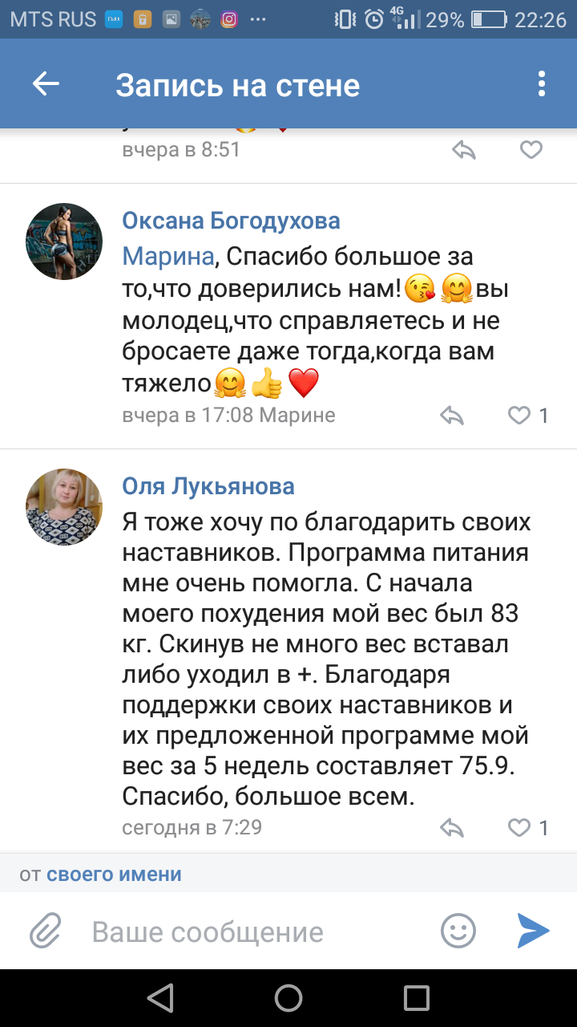The width and height of the screenshot is (577, 1027).
Task: Tap the paperclip attachment icon
Action: [x=46, y=932]
